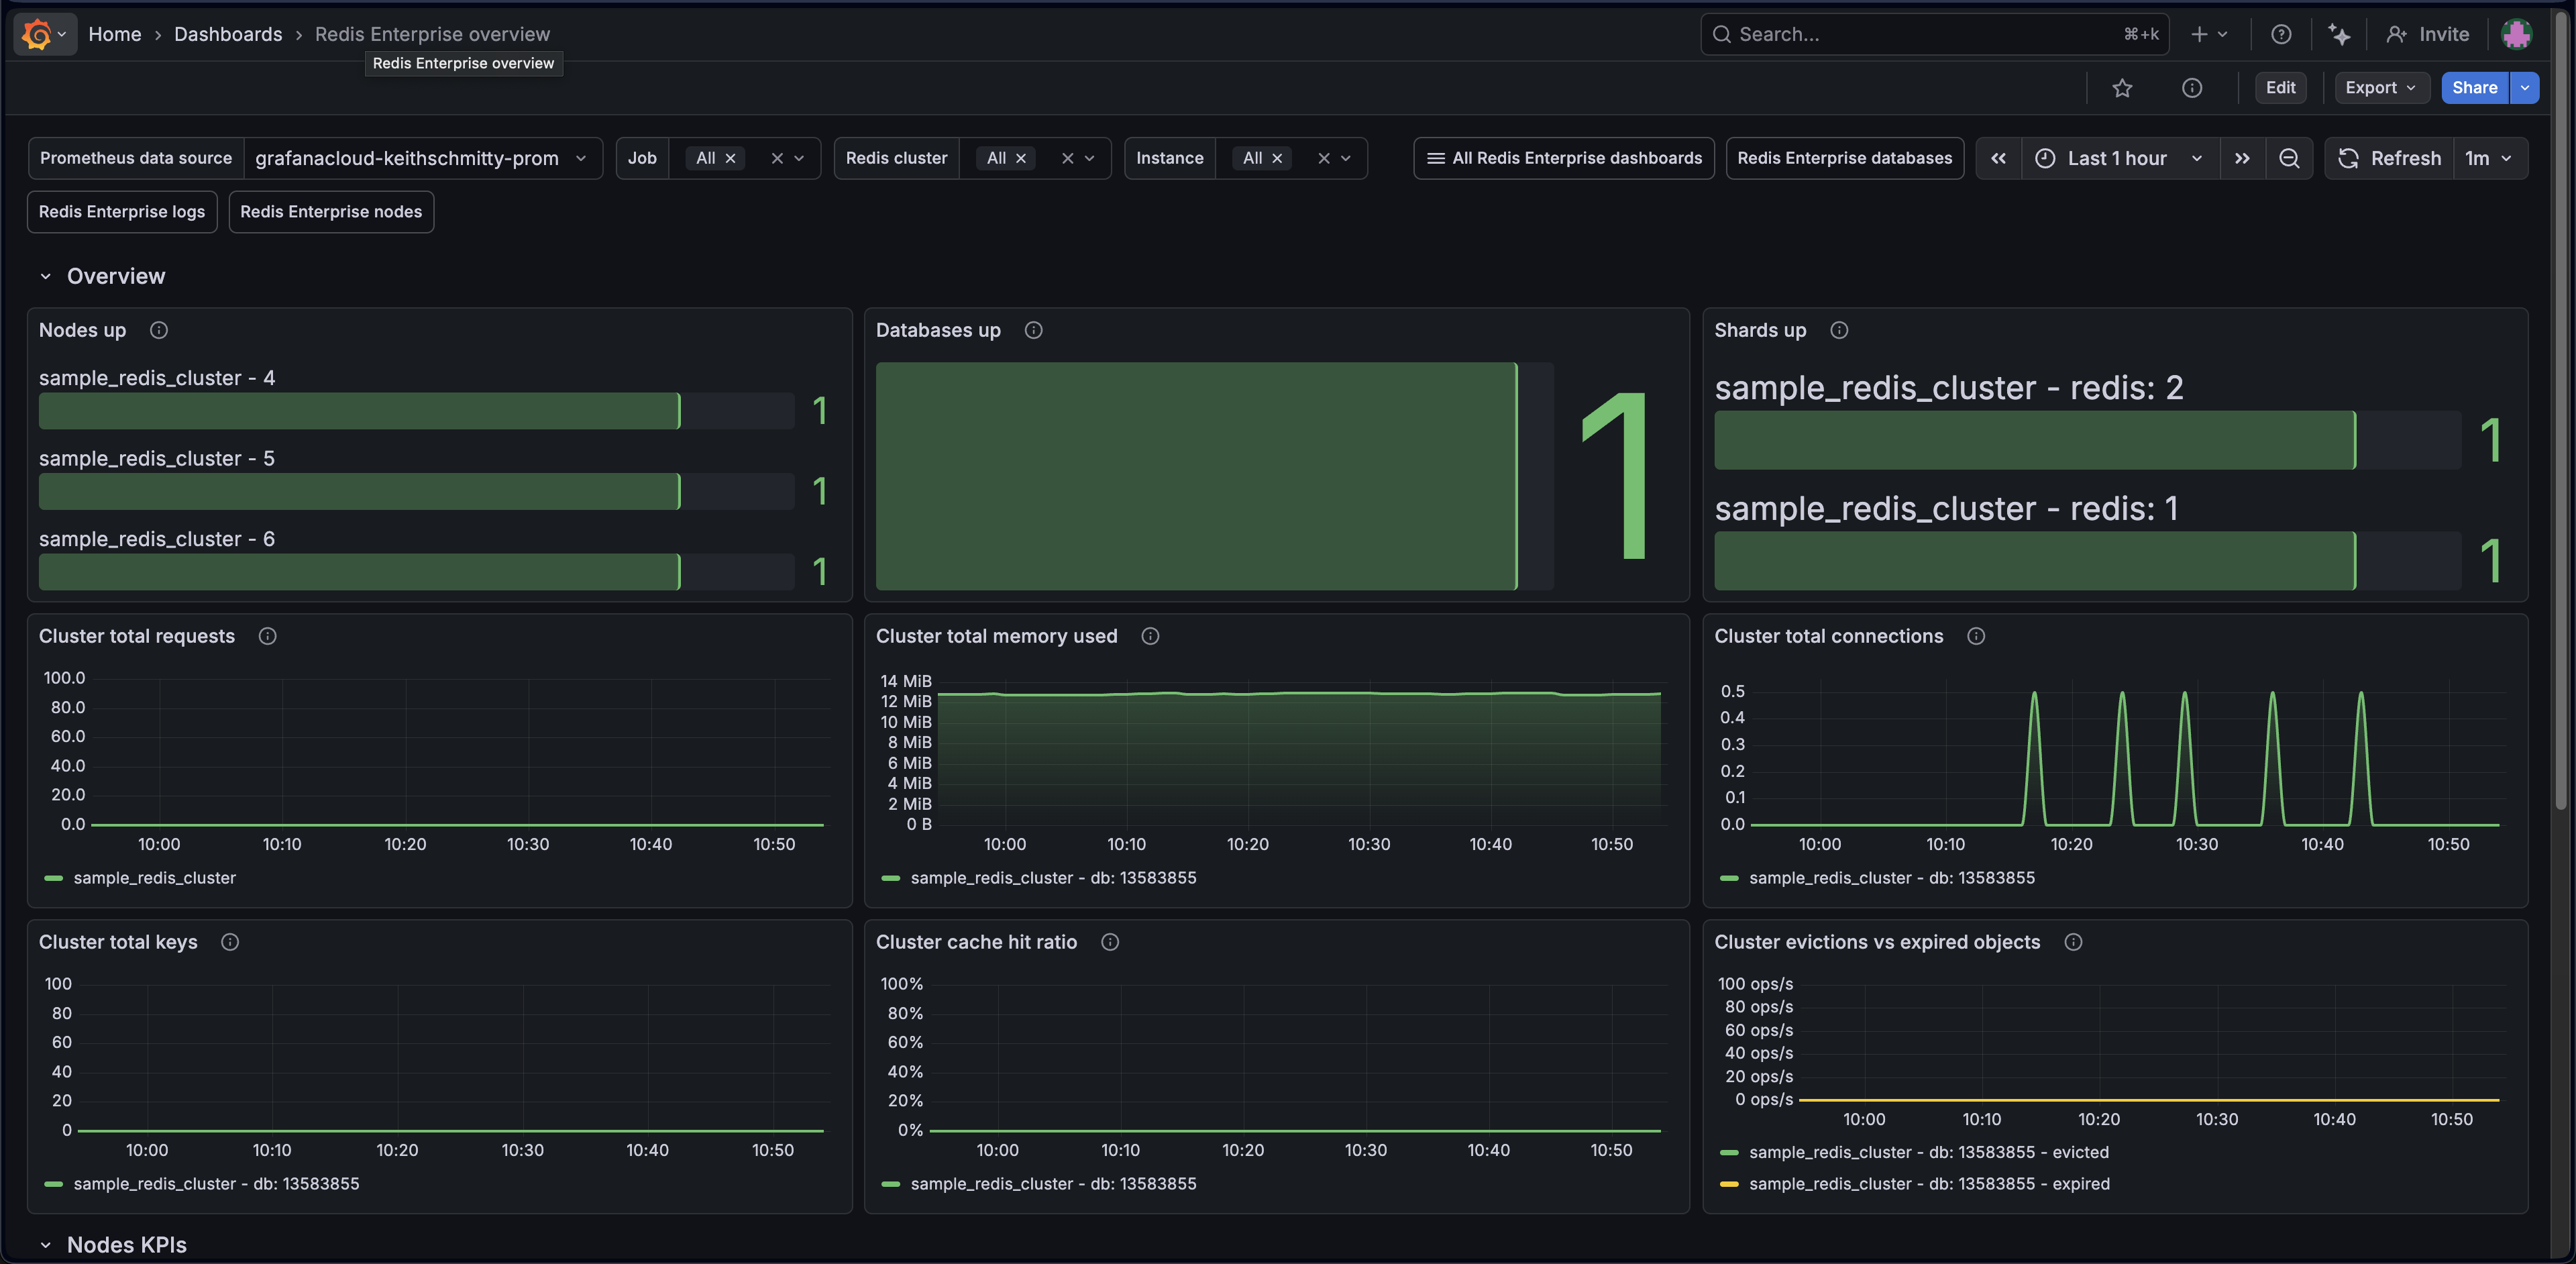The image size is (2576, 1264).
Task: Open Grafana Assistant sparkle icon
Action: click(2339, 34)
